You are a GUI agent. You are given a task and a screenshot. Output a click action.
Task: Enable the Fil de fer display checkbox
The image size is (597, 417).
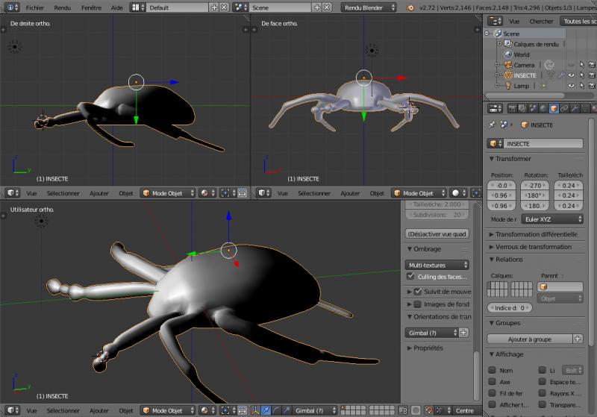(x=493, y=393)
